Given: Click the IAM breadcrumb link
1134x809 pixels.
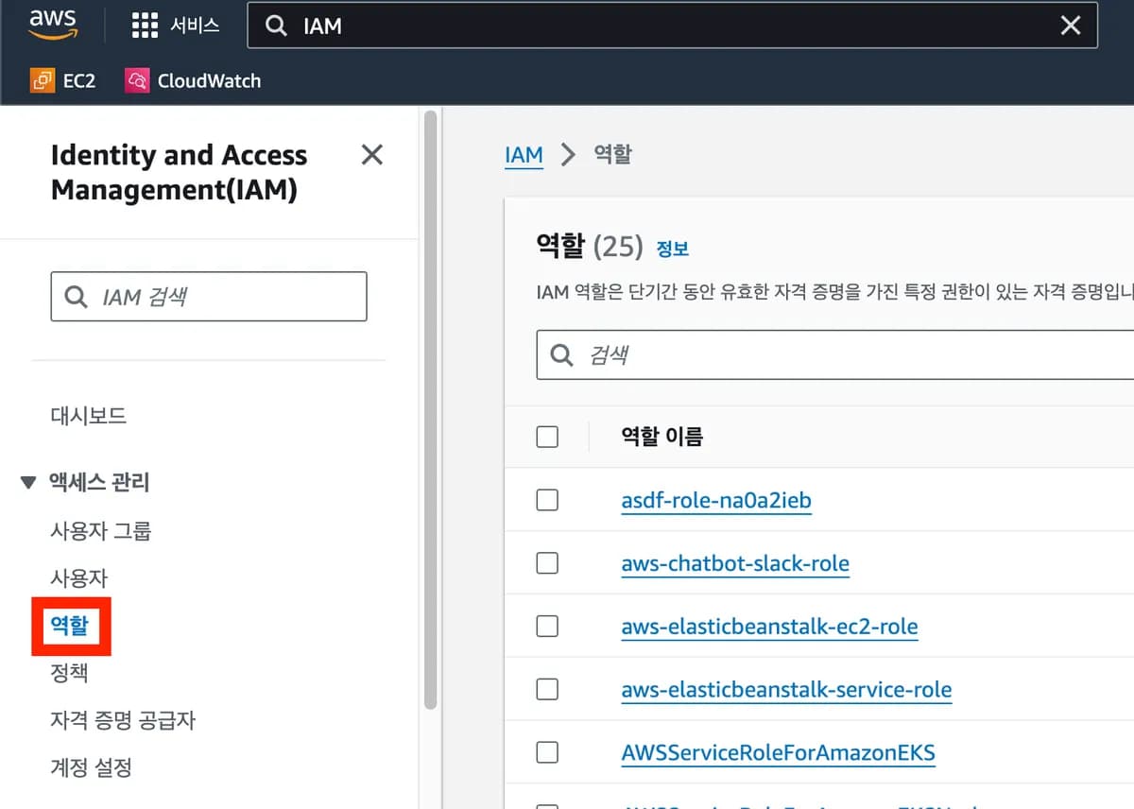Looking at the screenshot, I should tap(524, 155).
